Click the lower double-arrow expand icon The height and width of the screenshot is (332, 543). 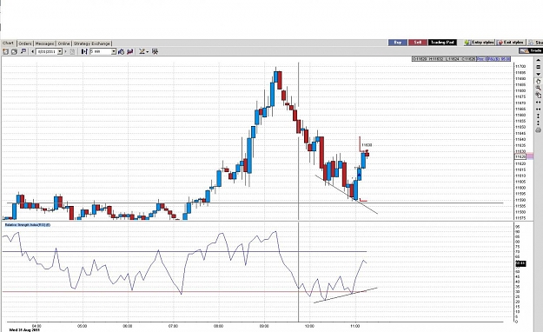click(538, 109)
